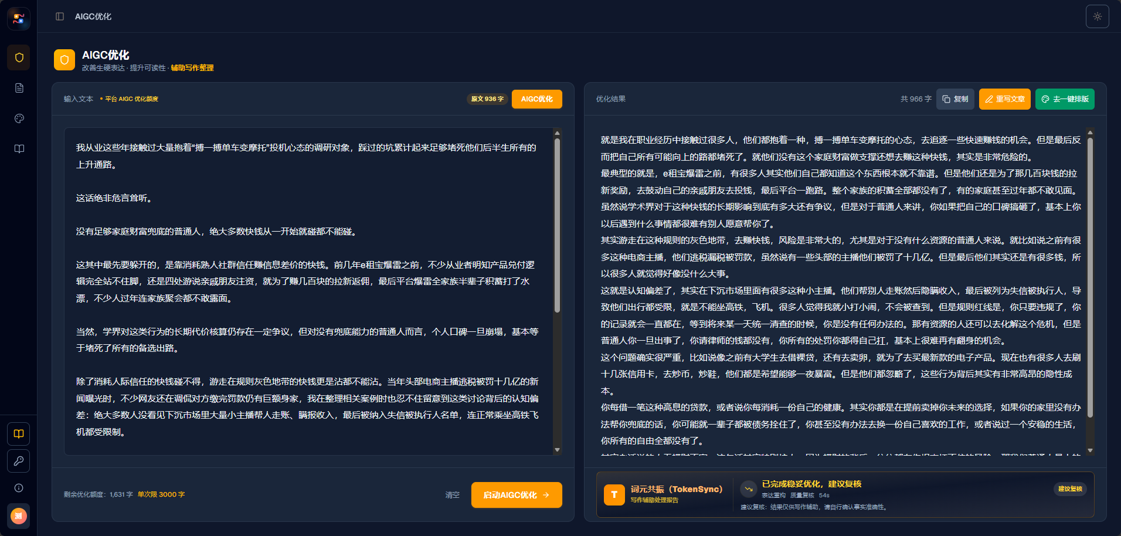Viewport: 1121px width, 536px height.
Task: Click the app logo in the sidebar
Action: pos(19,19)
